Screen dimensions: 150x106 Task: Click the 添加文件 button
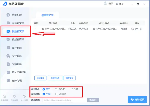coord(40,78)
